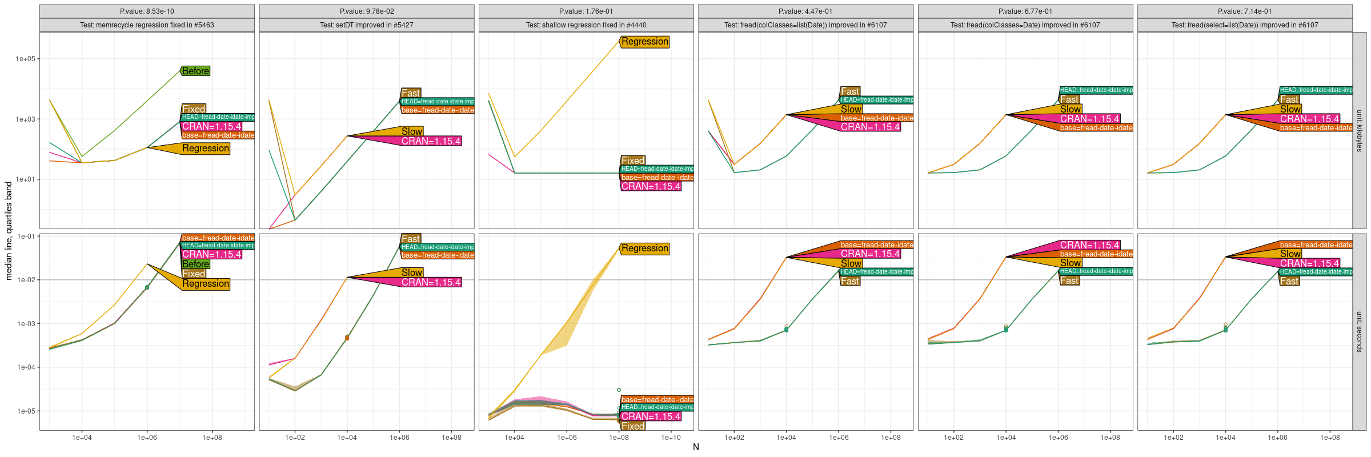
Task: Click 'Fast' label in setDT seconds panel
Action: (411, 239)
